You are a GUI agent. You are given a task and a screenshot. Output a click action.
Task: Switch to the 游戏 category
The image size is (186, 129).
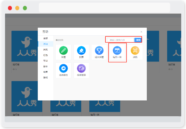pyautogui.click(x=46, y=77)
